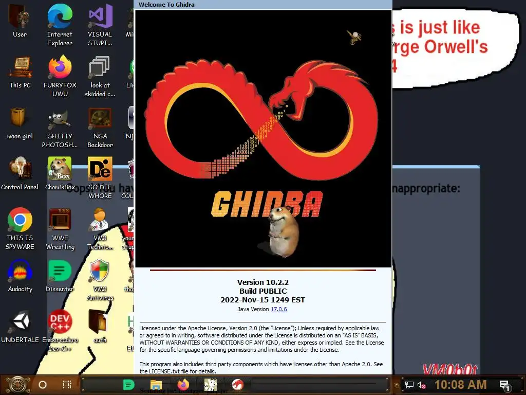Open the VISUAL STUPI... desktop icon
This screenshot has width=526, height=395.
[100, 24]
